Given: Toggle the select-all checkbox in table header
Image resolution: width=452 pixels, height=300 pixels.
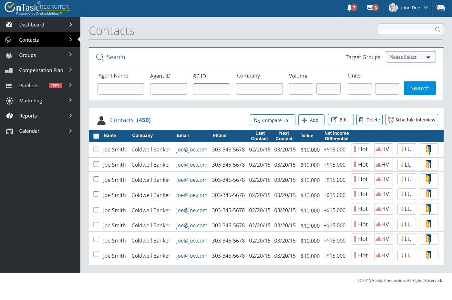Looking at the screenshot, I should coord(96,136).
